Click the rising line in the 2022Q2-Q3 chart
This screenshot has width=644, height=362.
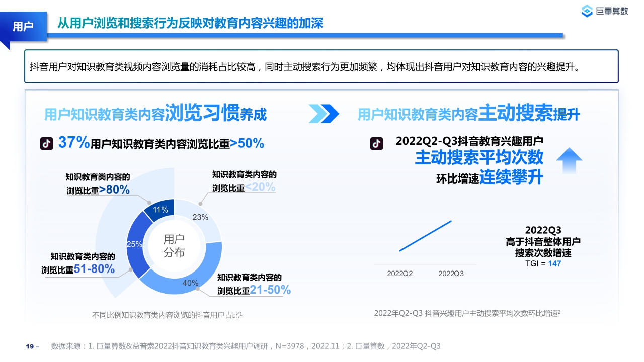425,236
